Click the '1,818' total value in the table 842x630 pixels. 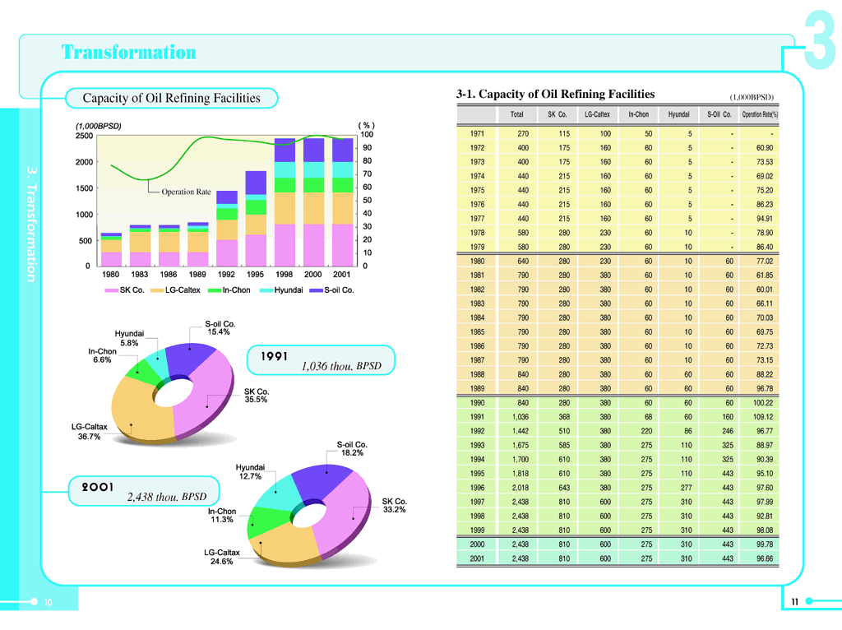[x=520, y=474]
